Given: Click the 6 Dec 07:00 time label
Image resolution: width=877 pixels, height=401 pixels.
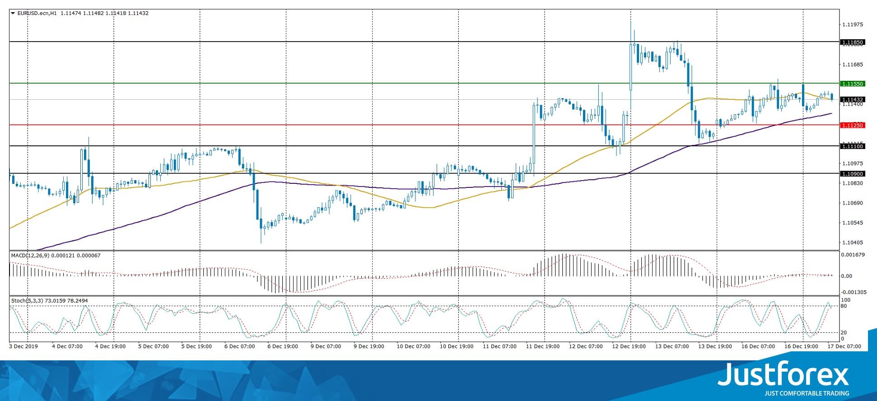Looking at the screenshot, I should (240, 347).
